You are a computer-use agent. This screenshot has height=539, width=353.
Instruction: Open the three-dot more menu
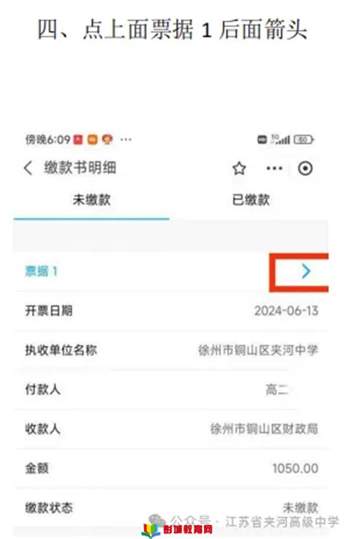274,168
